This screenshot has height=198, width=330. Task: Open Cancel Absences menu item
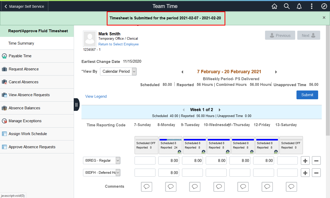(x=37, y=82)
